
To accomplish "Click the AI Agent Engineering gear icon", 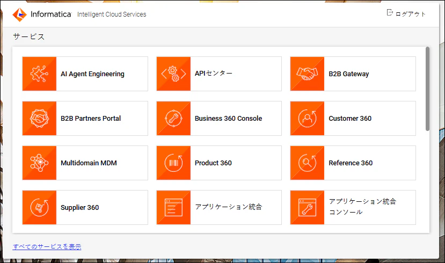I will (x=39, y=74).
